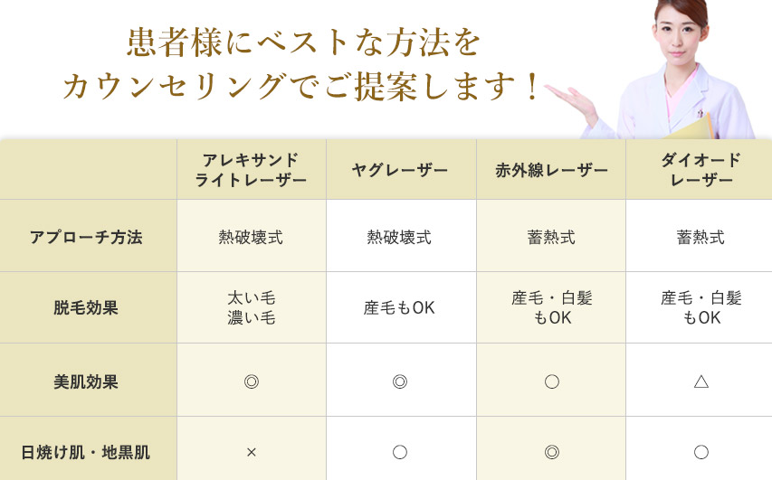Image resolution: width=772 pixels, height=480 pixels.
Task: Click the カウンセリングでご提案します headline text
Action: click(x=302, y=88)
